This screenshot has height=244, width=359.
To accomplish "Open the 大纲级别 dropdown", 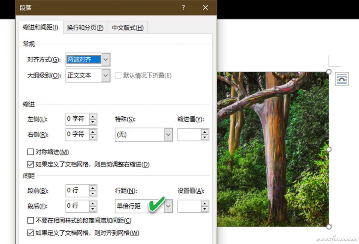I will click(x=105, y=76).
